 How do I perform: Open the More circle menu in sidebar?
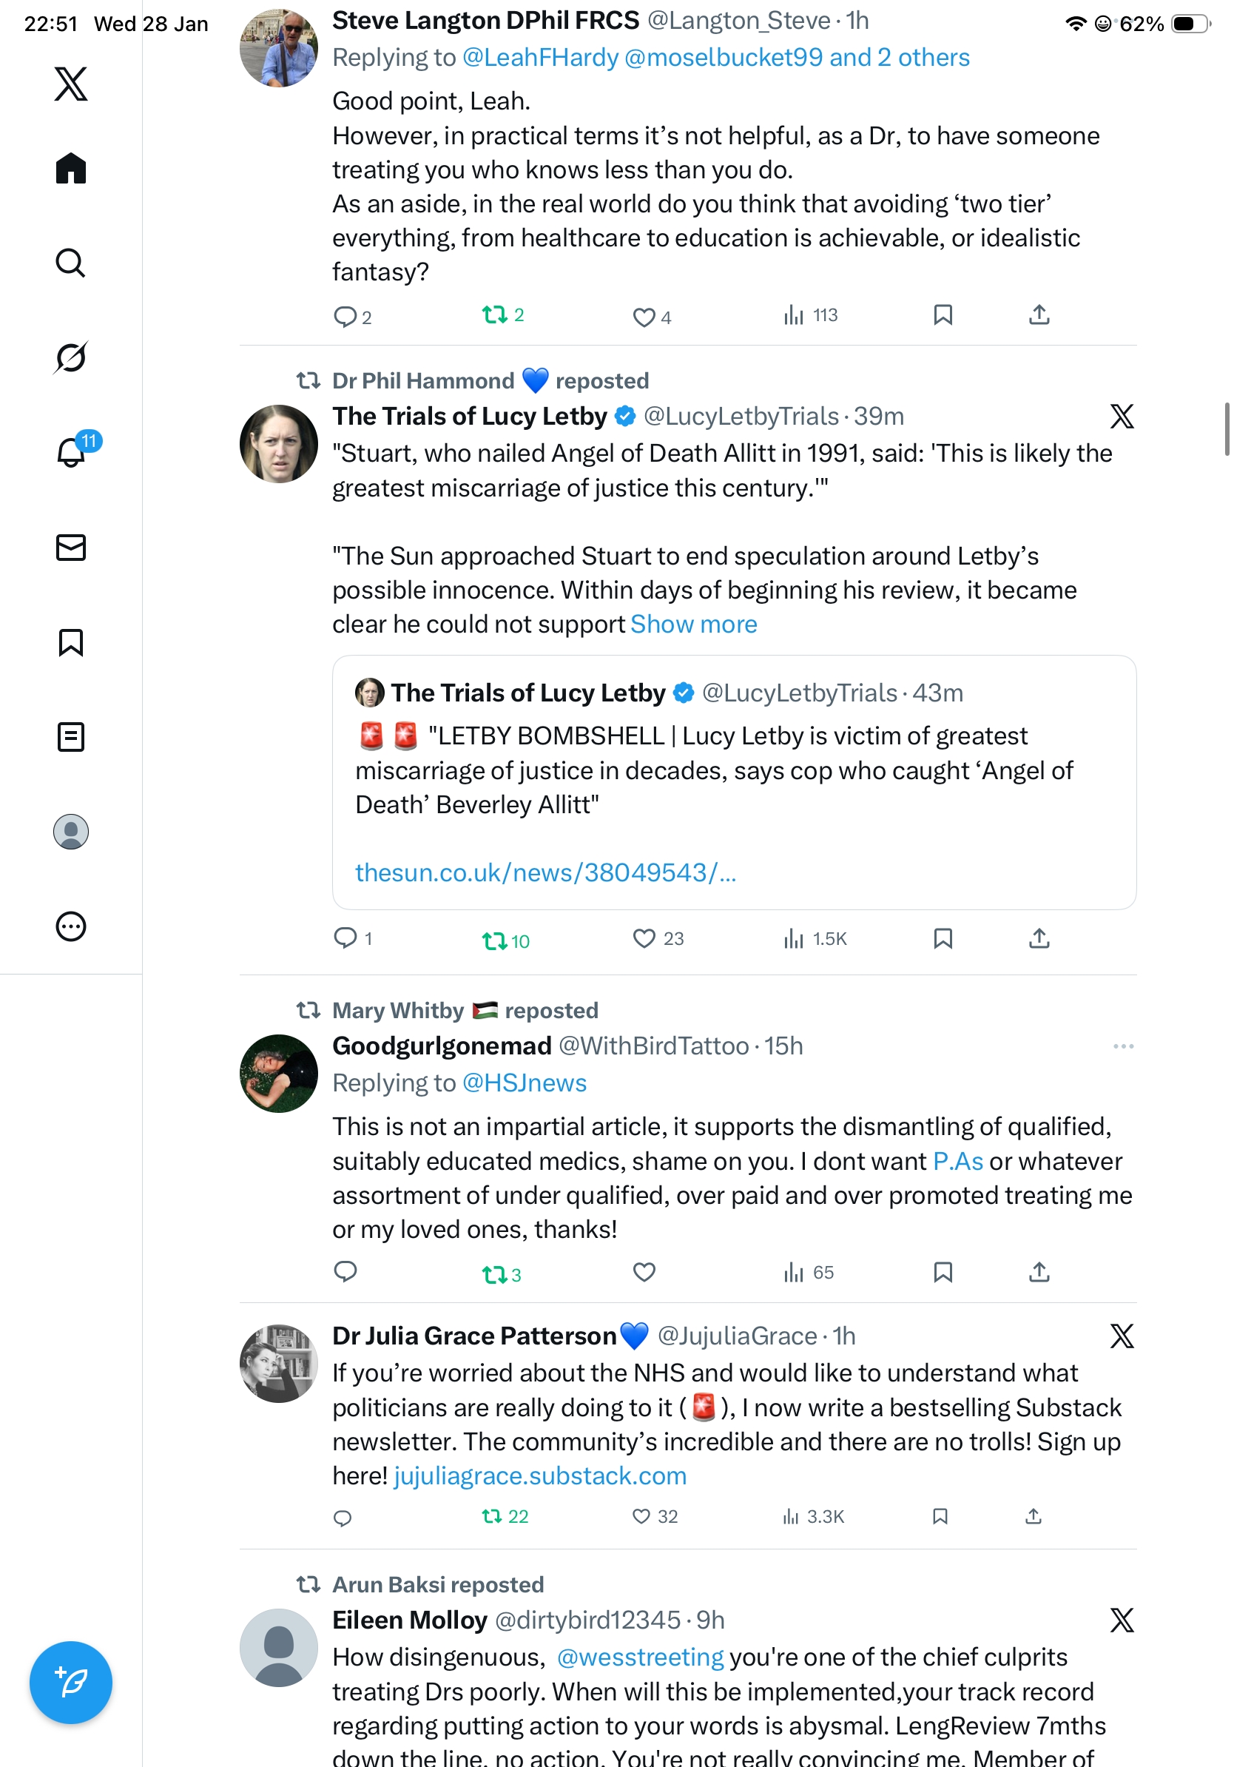point(71,926)
